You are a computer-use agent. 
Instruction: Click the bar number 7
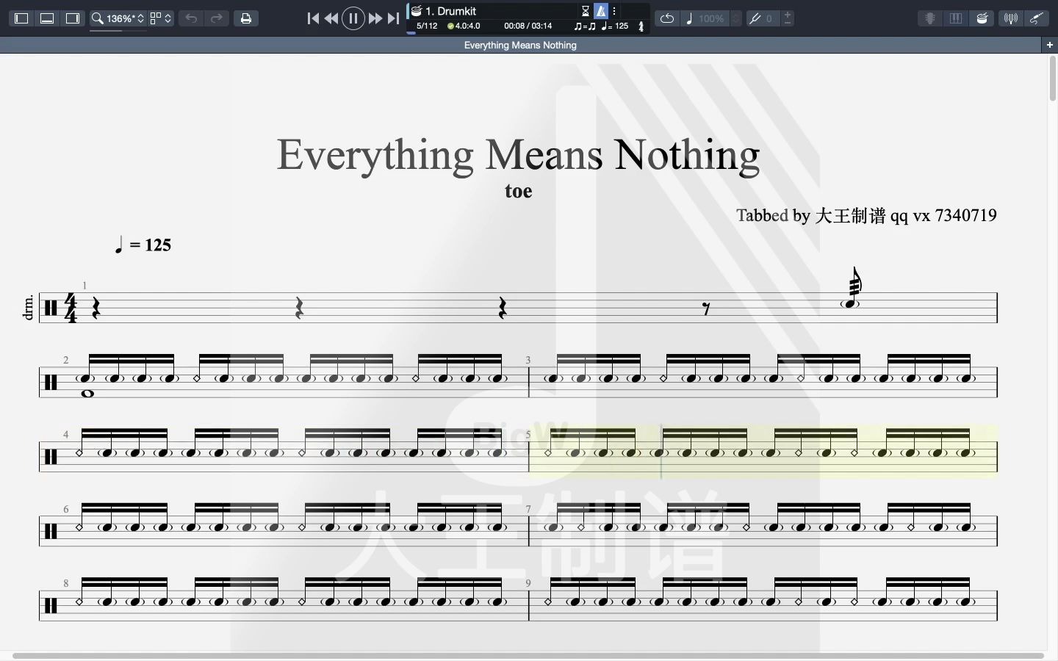(x=528, y=509)
